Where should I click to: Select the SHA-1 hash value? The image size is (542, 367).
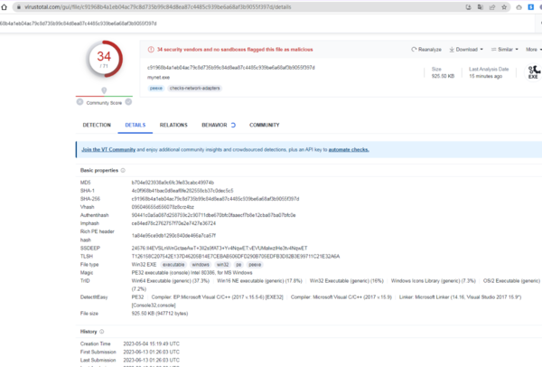182,191
